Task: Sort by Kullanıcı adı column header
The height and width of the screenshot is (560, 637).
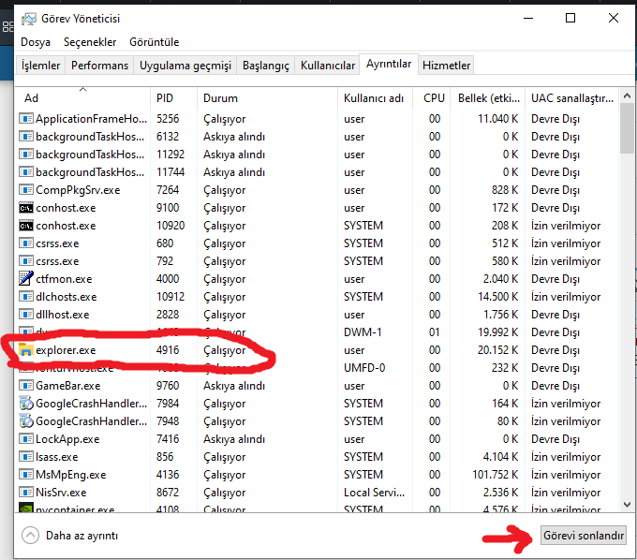Action: pyautogui.click(x=375, y=98)
